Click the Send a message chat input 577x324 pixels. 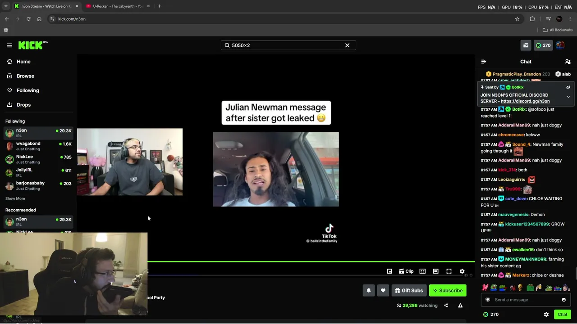click(525, 300)
